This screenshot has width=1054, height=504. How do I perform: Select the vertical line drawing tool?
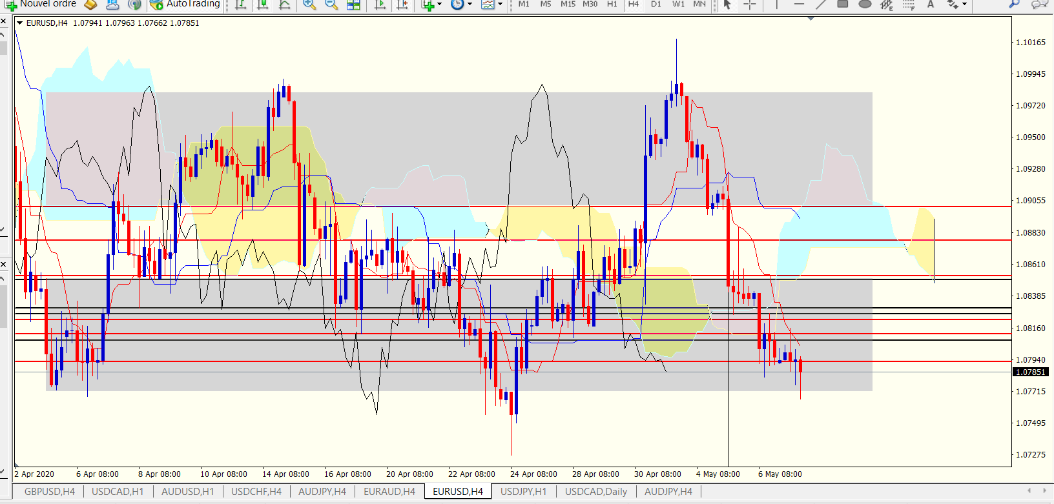point(776,5)
